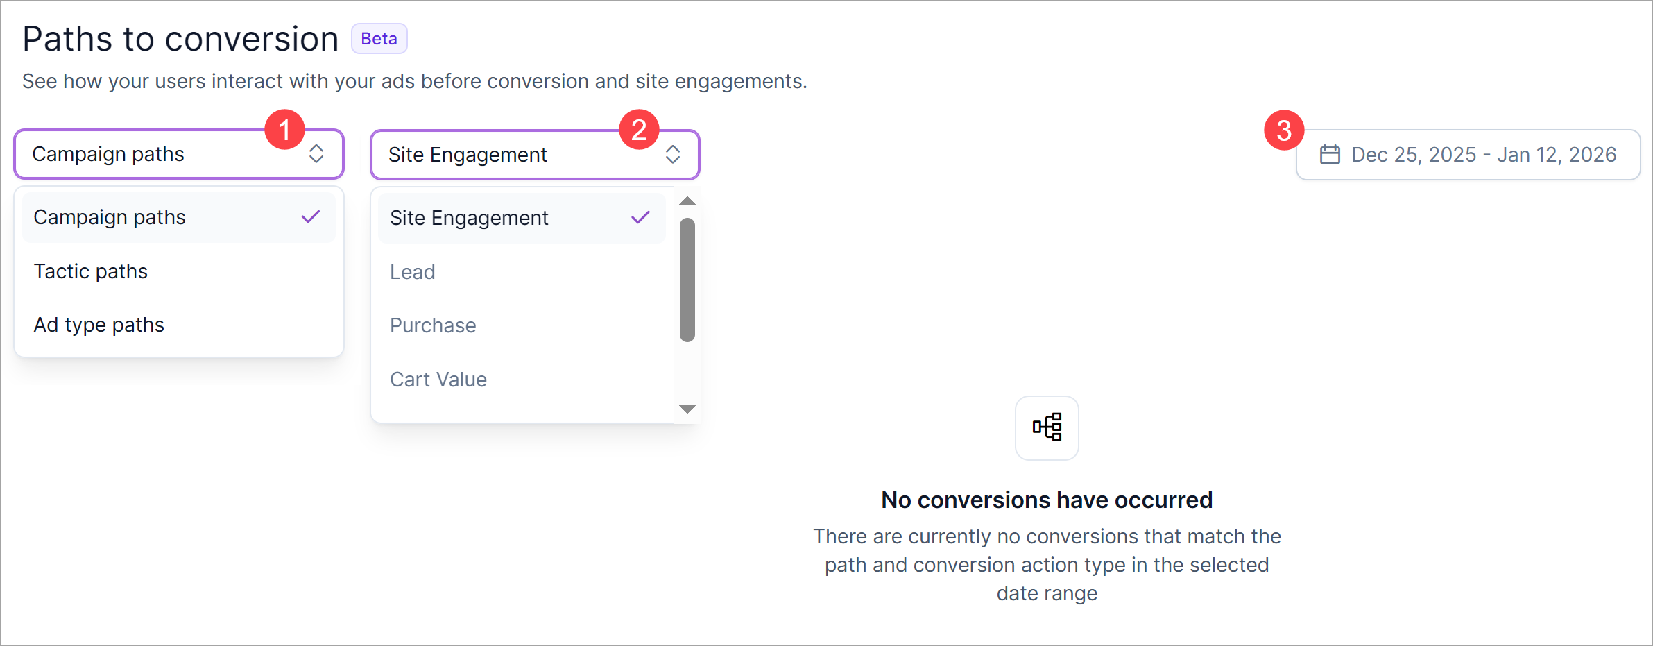The width and height of the screenshot is (1653, 646).
Task: Click the red number 2 callout badge
Action: [639, 130]
